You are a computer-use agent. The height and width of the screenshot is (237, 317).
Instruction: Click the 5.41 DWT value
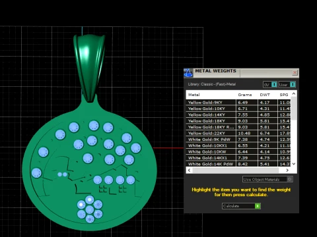[265, 164]
